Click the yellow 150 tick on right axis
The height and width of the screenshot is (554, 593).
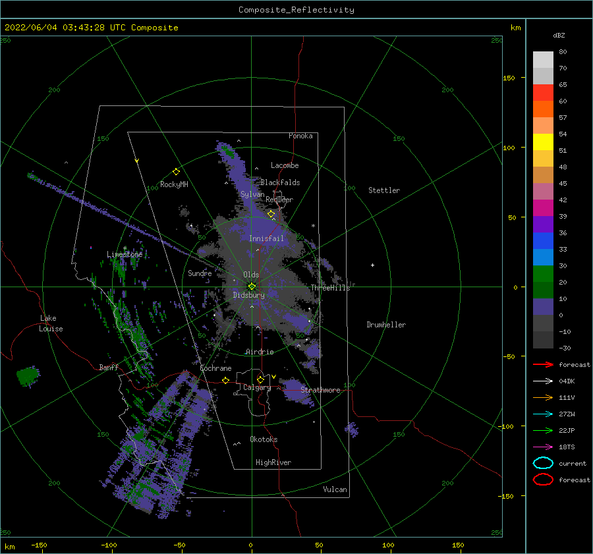click(x=508, y=78)
